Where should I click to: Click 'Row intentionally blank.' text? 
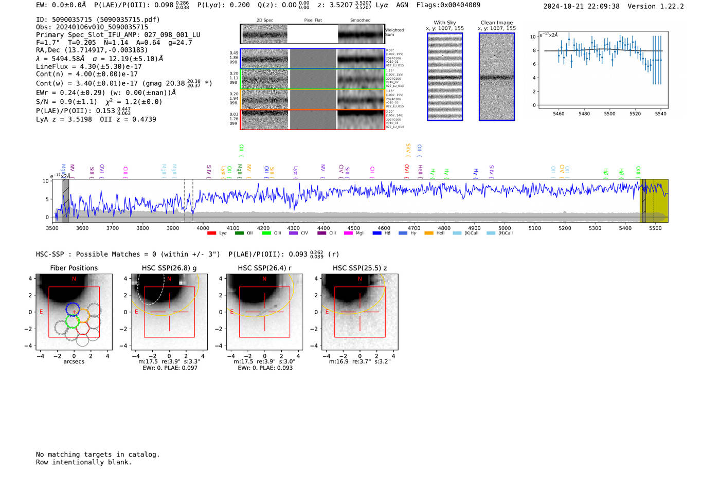[84, 462]
